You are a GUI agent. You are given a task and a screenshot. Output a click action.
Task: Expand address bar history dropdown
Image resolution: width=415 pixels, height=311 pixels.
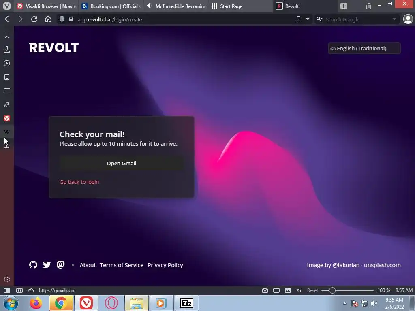(308, 19)
